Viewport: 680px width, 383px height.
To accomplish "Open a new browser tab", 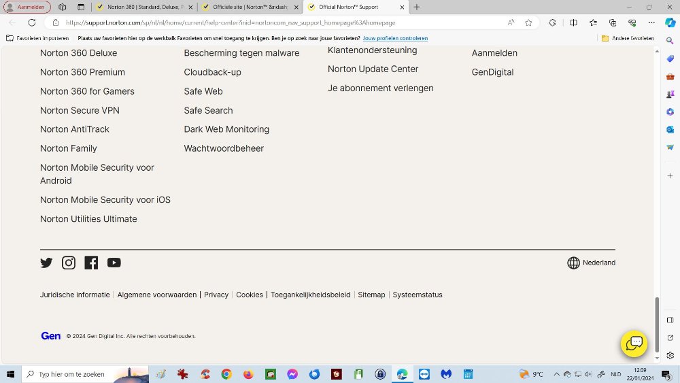I will [x=417, y=7].
